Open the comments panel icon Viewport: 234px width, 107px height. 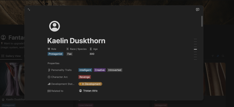(197, 9)
